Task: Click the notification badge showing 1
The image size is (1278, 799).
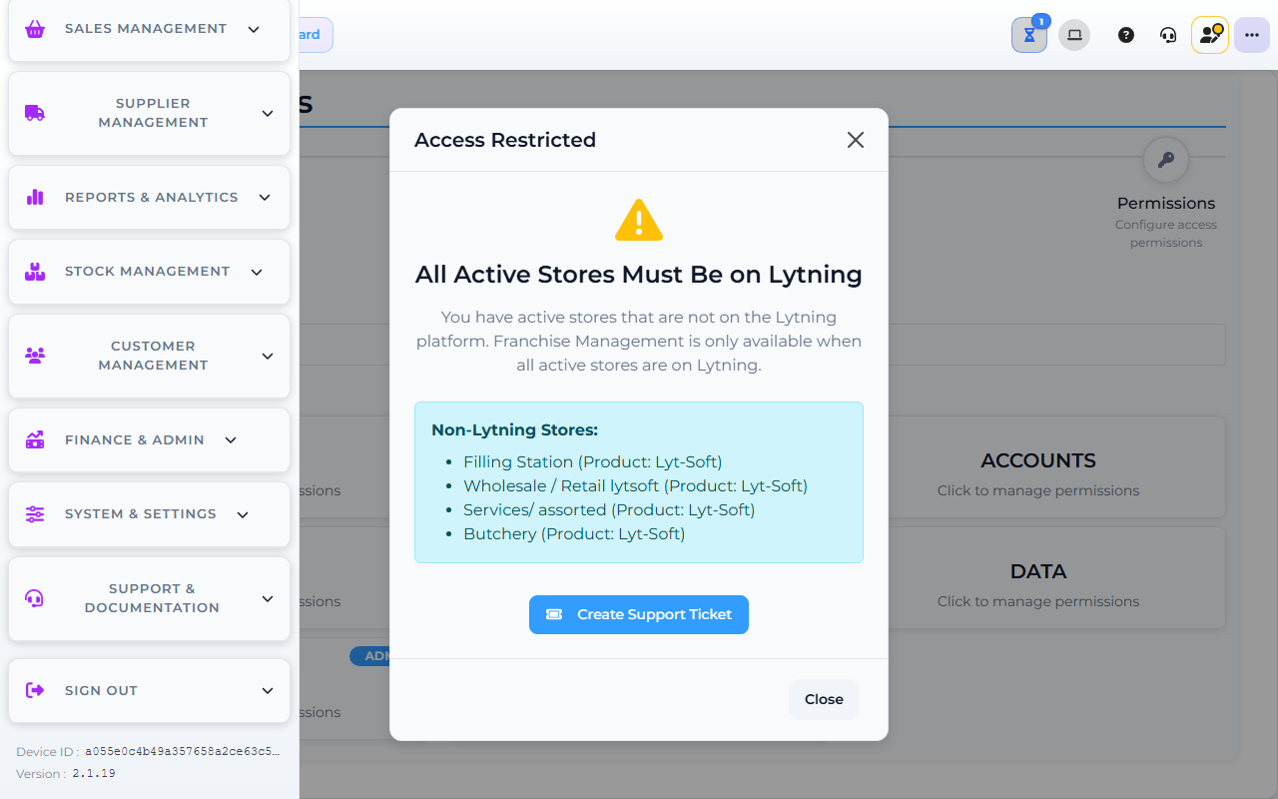Action: pyautogui.click(x=1041, y=21)
